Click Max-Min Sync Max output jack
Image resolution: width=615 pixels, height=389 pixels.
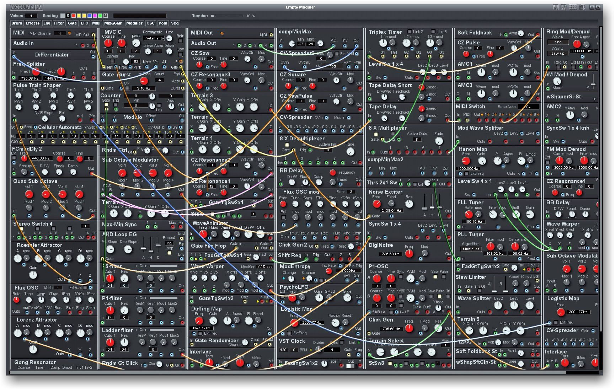point(172,227)
